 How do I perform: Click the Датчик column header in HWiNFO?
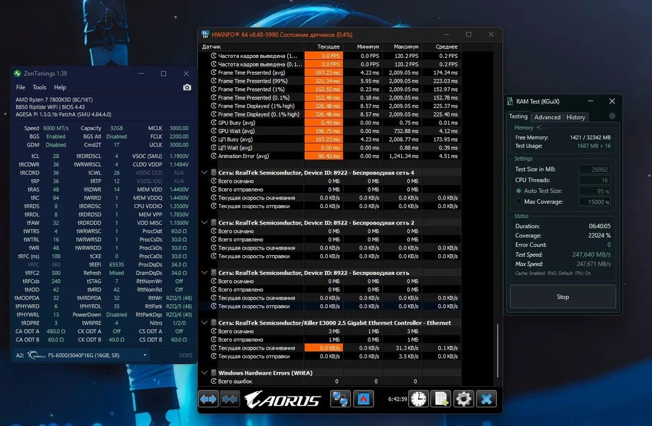(252, 46)
